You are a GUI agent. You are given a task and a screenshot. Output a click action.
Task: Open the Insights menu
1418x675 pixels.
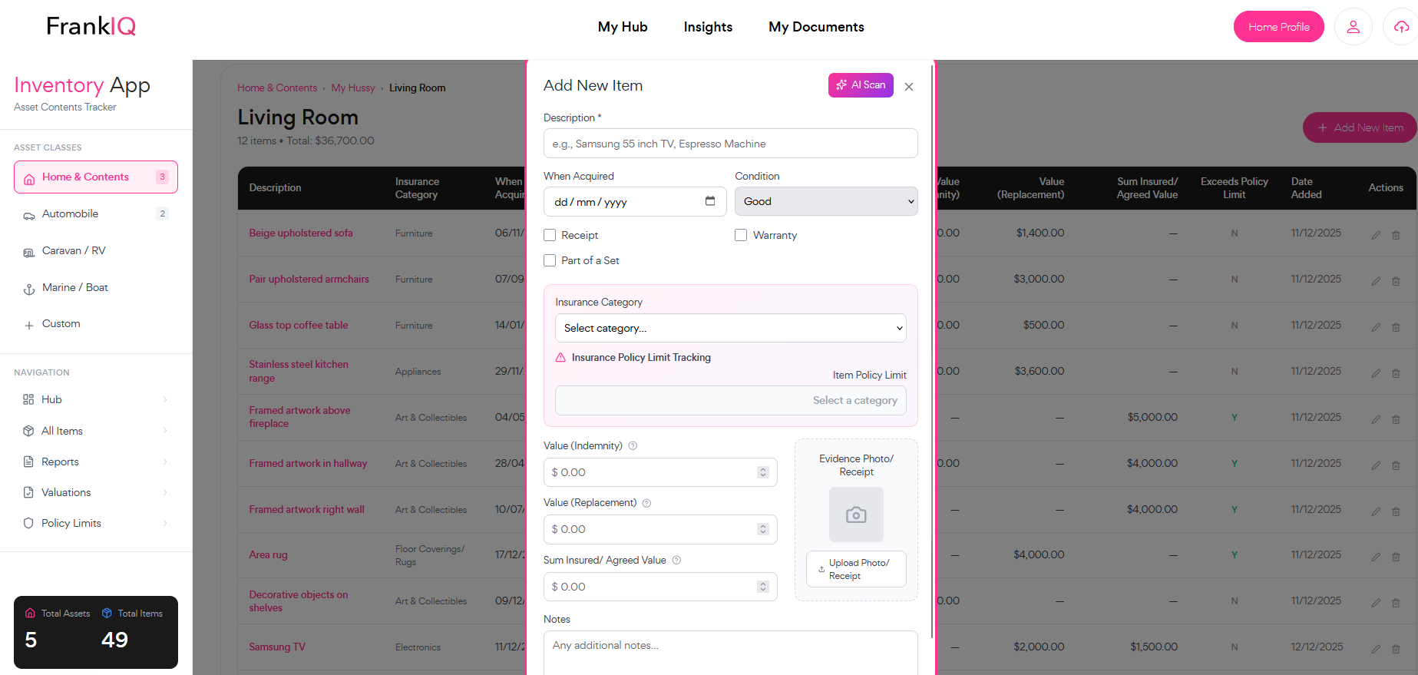coord(708,27)
